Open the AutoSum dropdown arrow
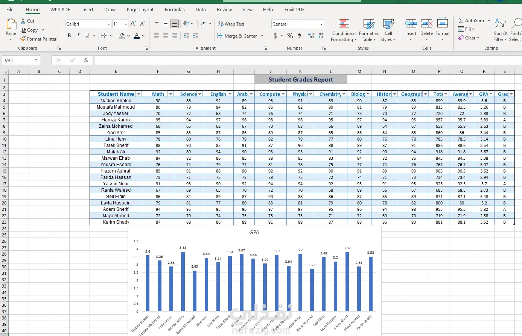The image size is (522, 336). [489, 21]
